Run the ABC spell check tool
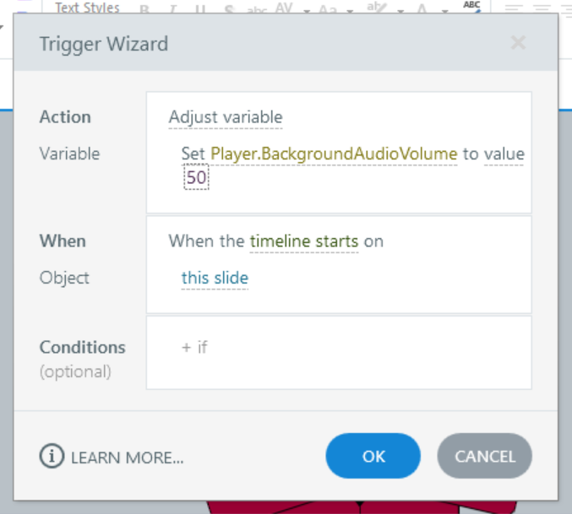Image resolution: width=572 pixels, height=514 pixels. click(471, 6)
